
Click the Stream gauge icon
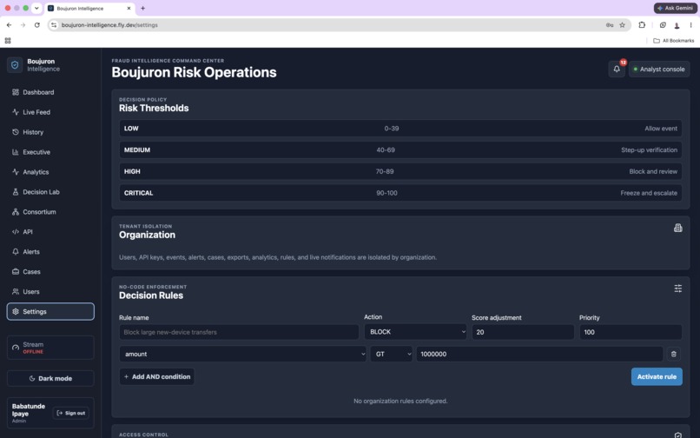[16, 348]
